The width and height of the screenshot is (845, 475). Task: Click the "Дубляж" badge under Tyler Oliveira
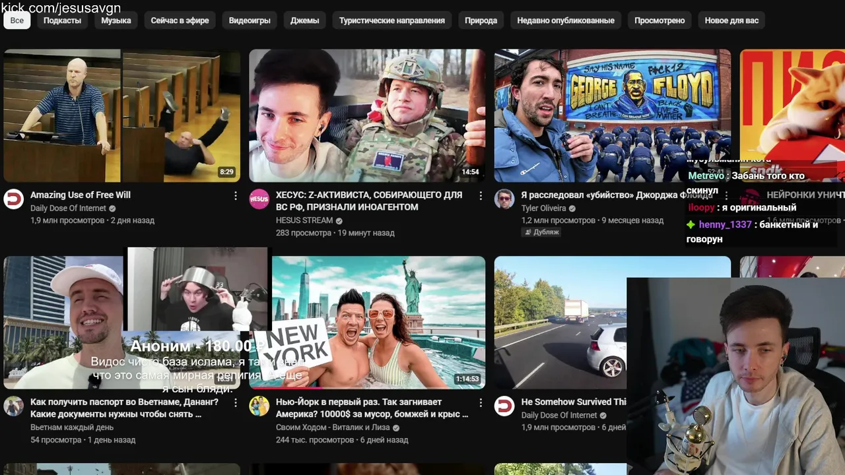[x=541, y=232]
